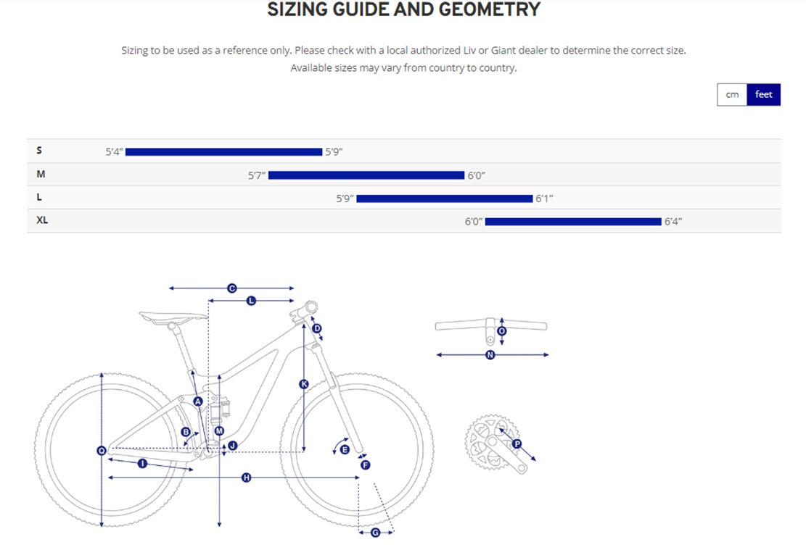Select the L size row label
806x550 pixels.
tap(39, 197)
